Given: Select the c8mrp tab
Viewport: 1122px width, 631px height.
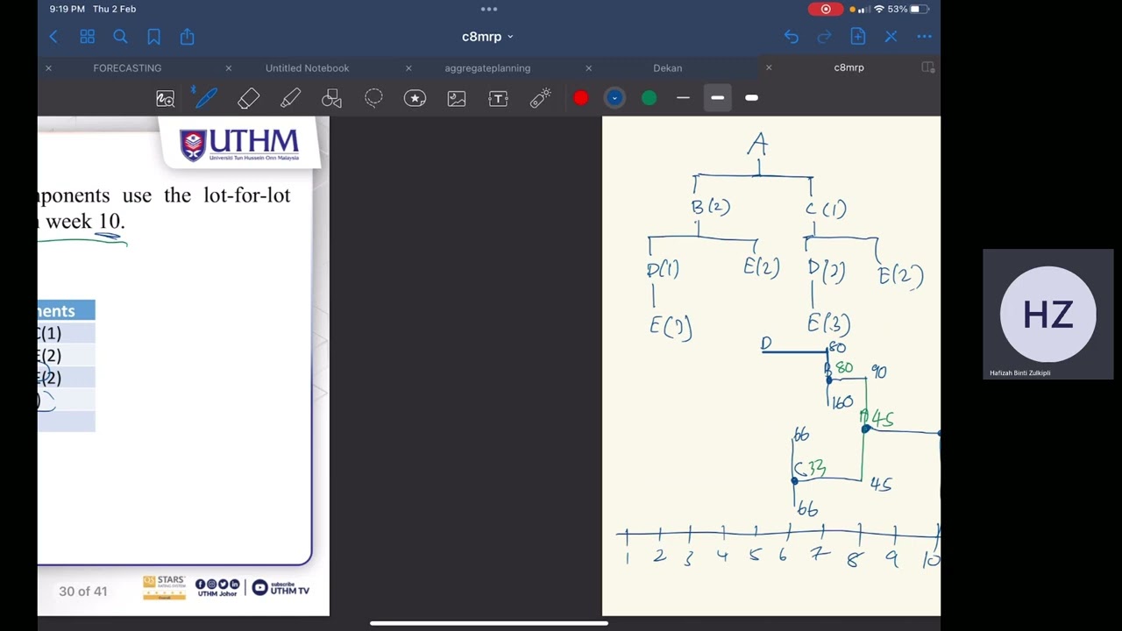Looking at the screenshot, I should click(x=849, y=67).
